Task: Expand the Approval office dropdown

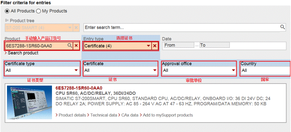Action: tap(199, 70)
